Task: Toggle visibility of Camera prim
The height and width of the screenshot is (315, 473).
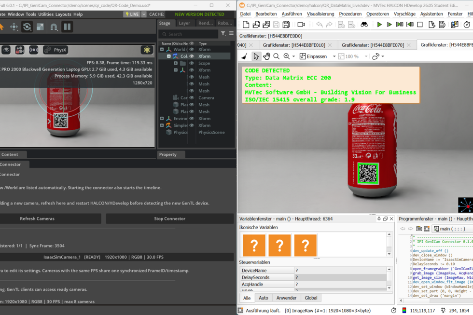Action: 192,97
